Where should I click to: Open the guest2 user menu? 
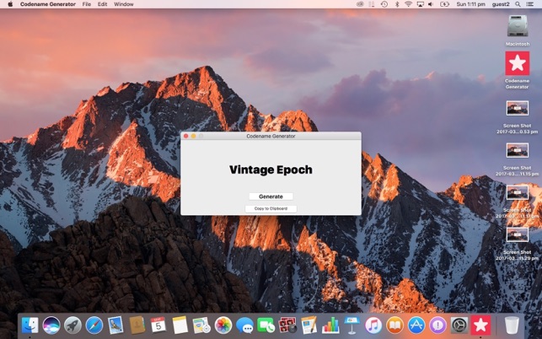coord(501,4)
